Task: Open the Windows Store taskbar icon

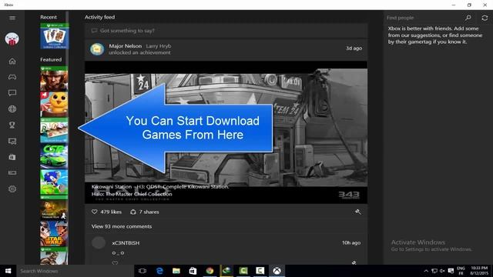Action: tap(193, 271)
